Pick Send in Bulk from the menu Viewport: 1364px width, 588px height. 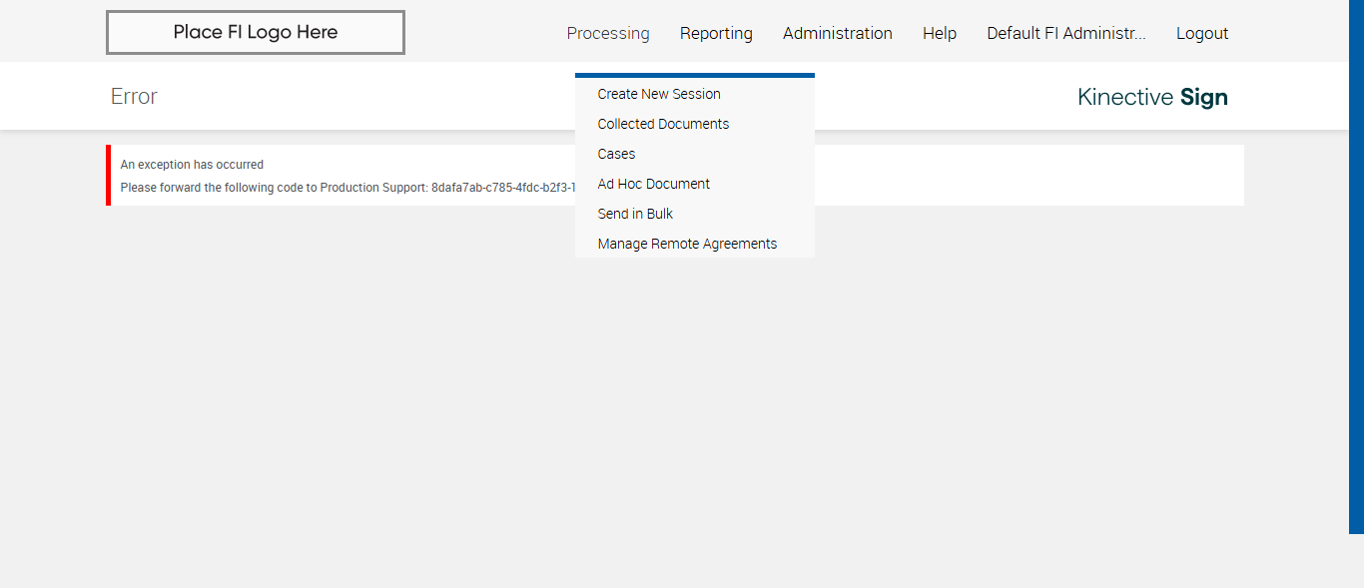tap(635, 214)
